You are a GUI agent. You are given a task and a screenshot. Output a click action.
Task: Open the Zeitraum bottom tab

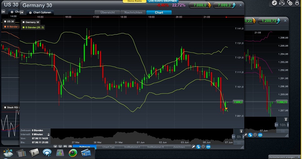click(85, 147)
